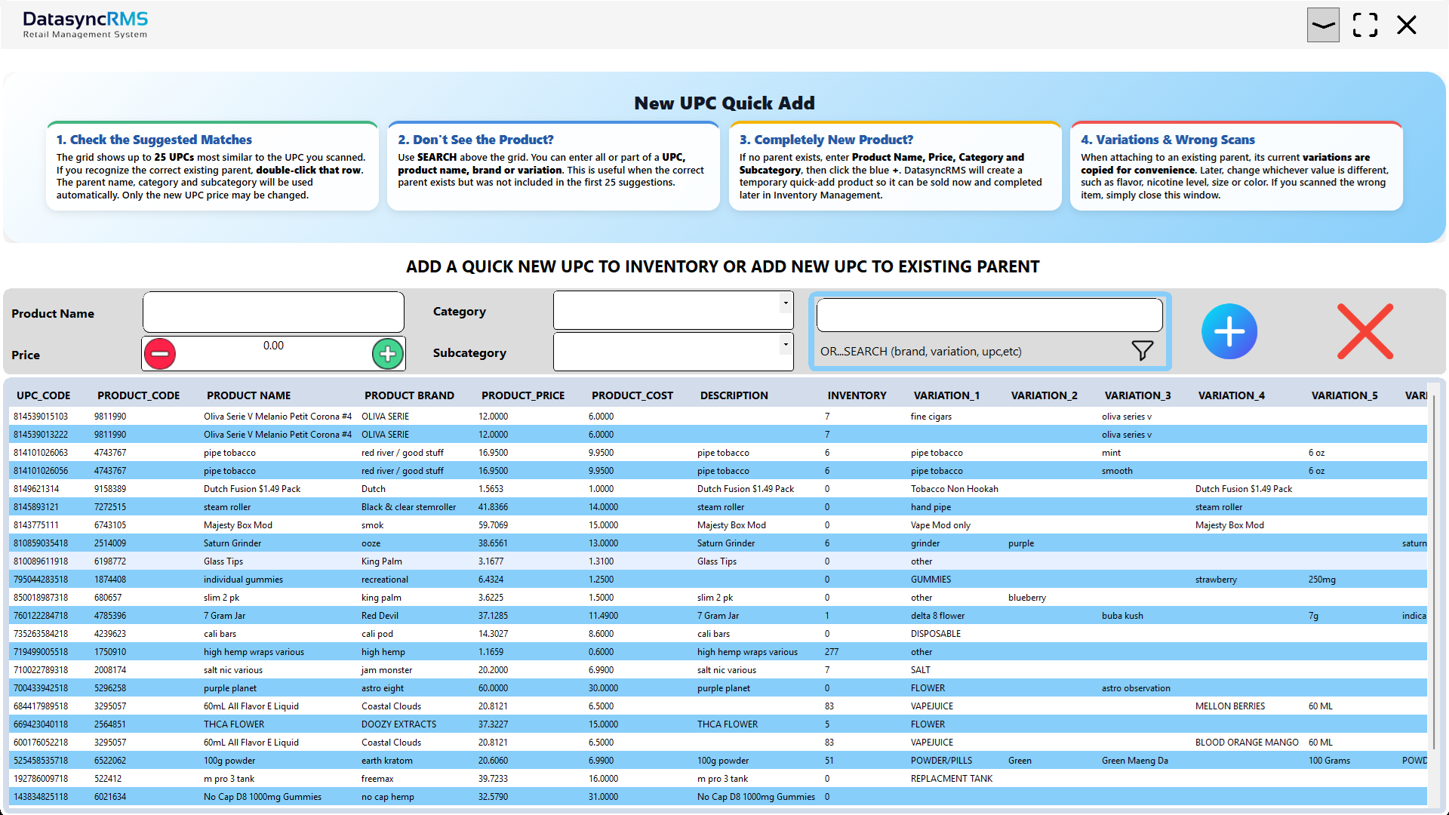Select the Saturn Grinder product name cell
Image resolution: width=1449 pixels, height=815 pixels.
[x=232, y=543]
